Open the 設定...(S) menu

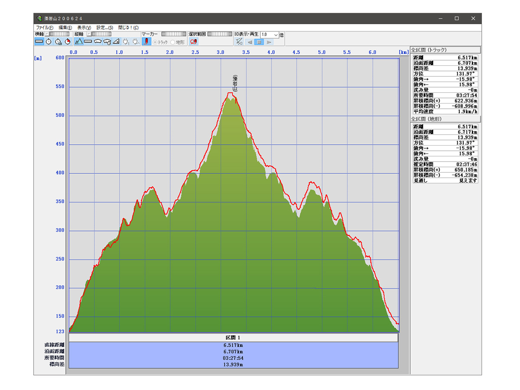(104, 27)
